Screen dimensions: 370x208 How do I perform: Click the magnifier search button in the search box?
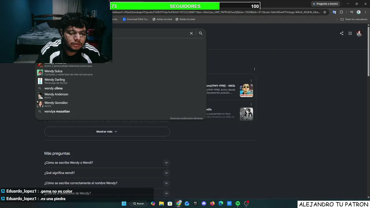pyautogui.click(x=201, y=33)
